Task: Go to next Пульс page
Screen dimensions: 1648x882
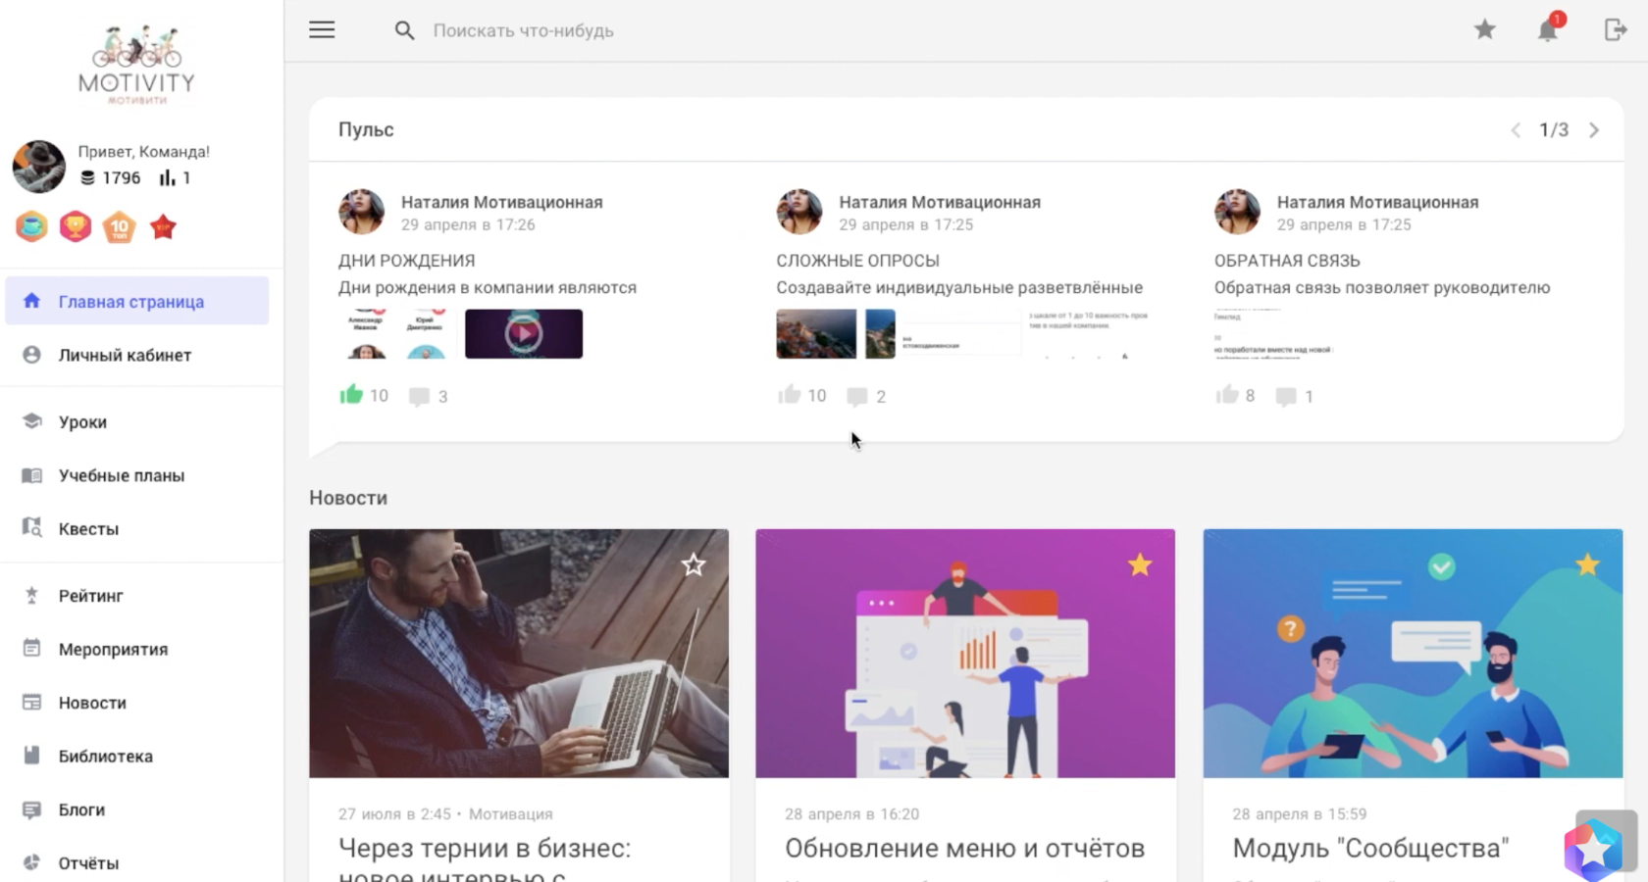Action: (1594, 130)
